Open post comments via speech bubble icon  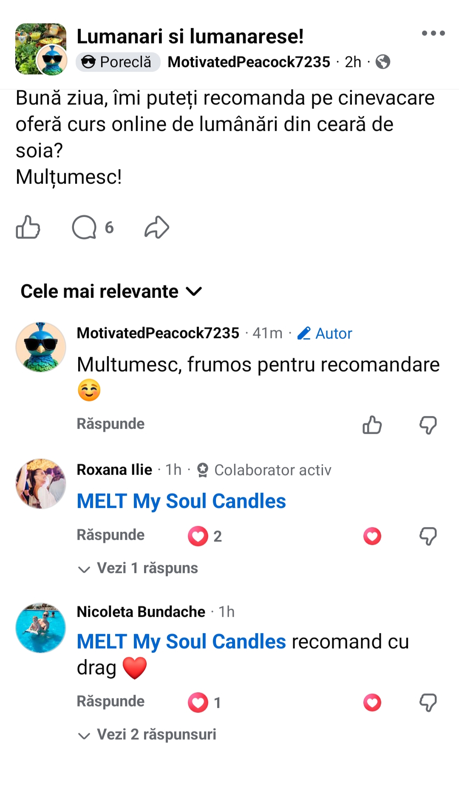85,227
